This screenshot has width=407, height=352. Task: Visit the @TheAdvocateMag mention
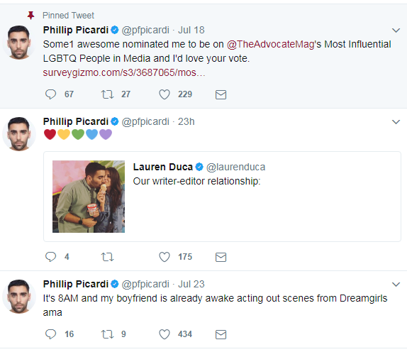coord(270,44)
